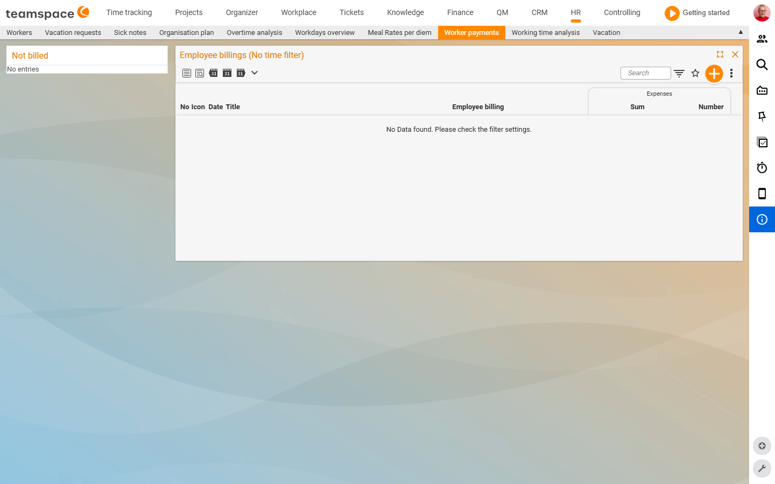Screen dimensions: 775x484
Task: Open the search magnifier in sidebar
Action: pos(762,65)
